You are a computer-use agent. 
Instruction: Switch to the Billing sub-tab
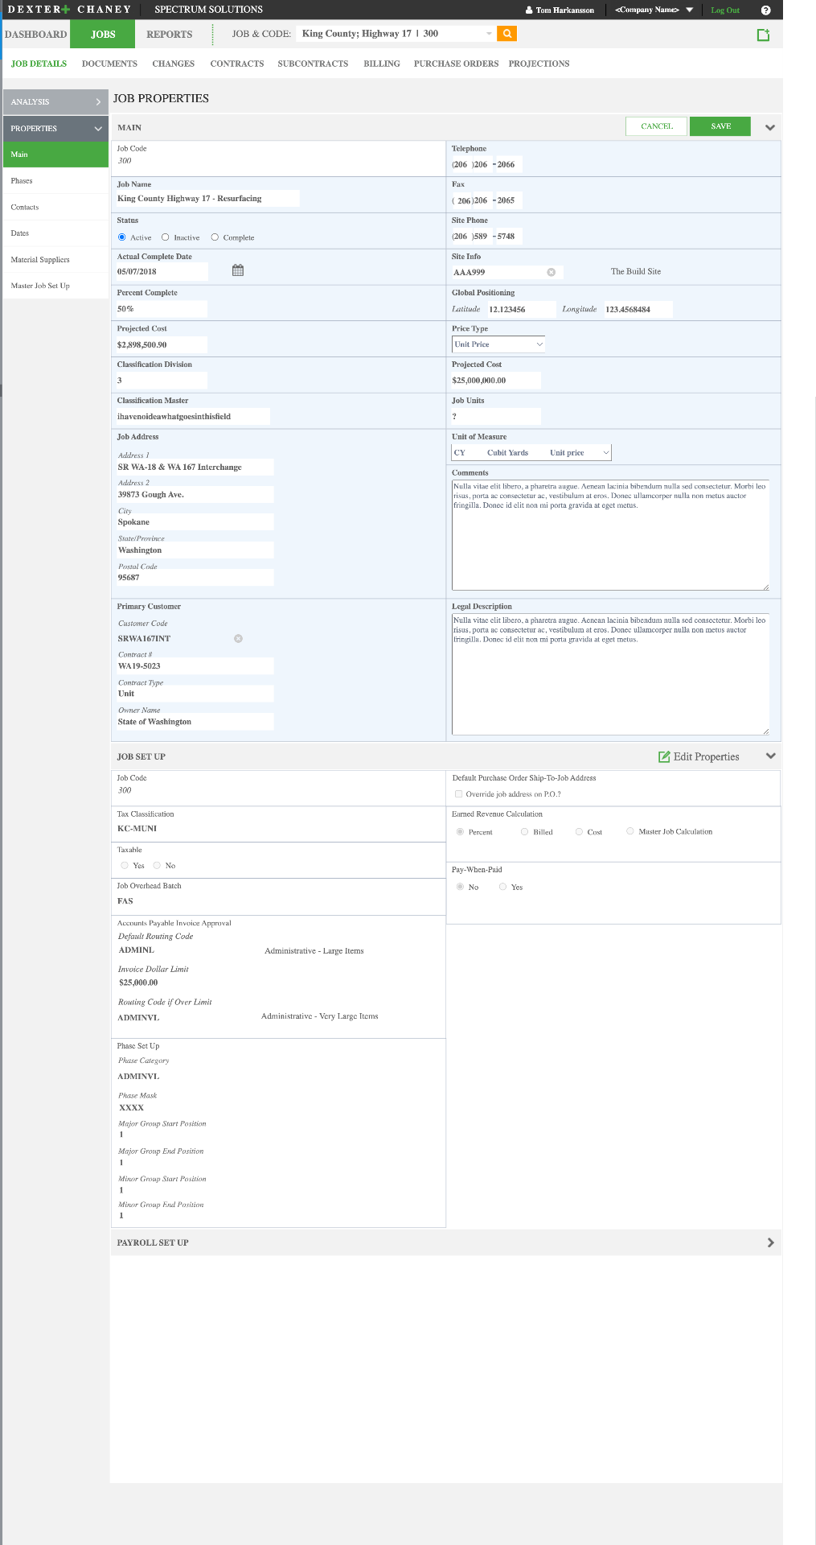pos(382,64)
